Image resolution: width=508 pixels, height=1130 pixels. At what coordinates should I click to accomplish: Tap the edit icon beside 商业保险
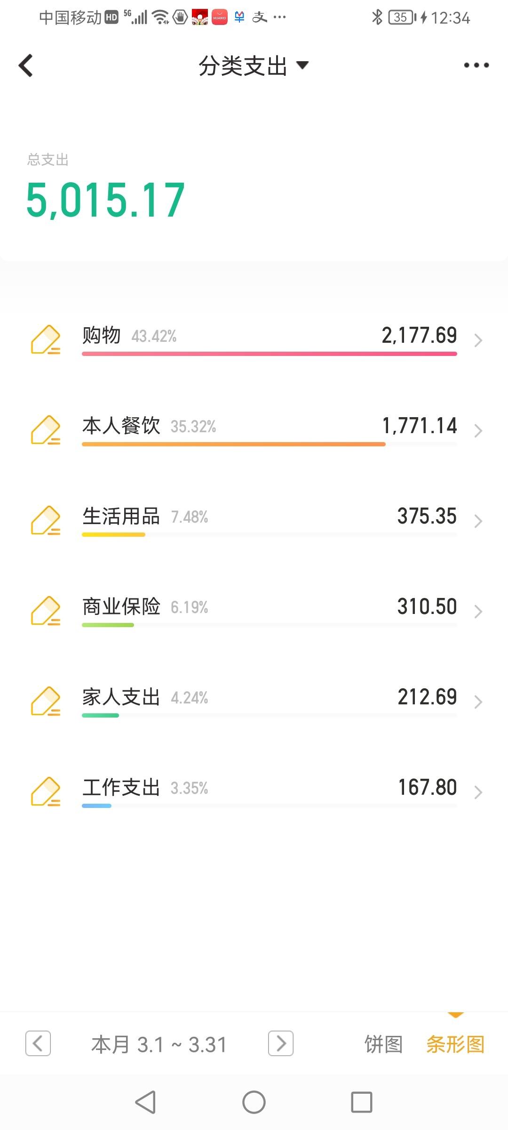[46, 611]
